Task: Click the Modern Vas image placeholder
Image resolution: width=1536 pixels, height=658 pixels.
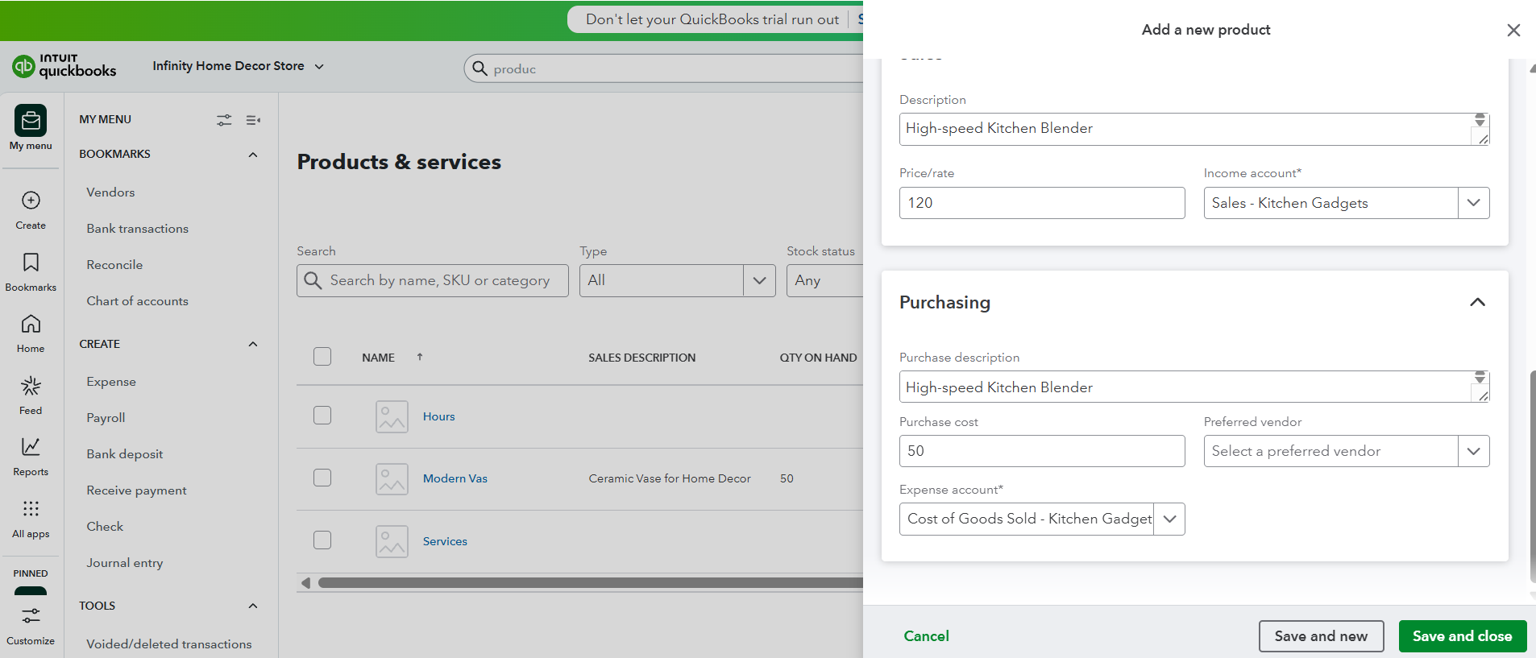Action: click(x=392, y=478)
